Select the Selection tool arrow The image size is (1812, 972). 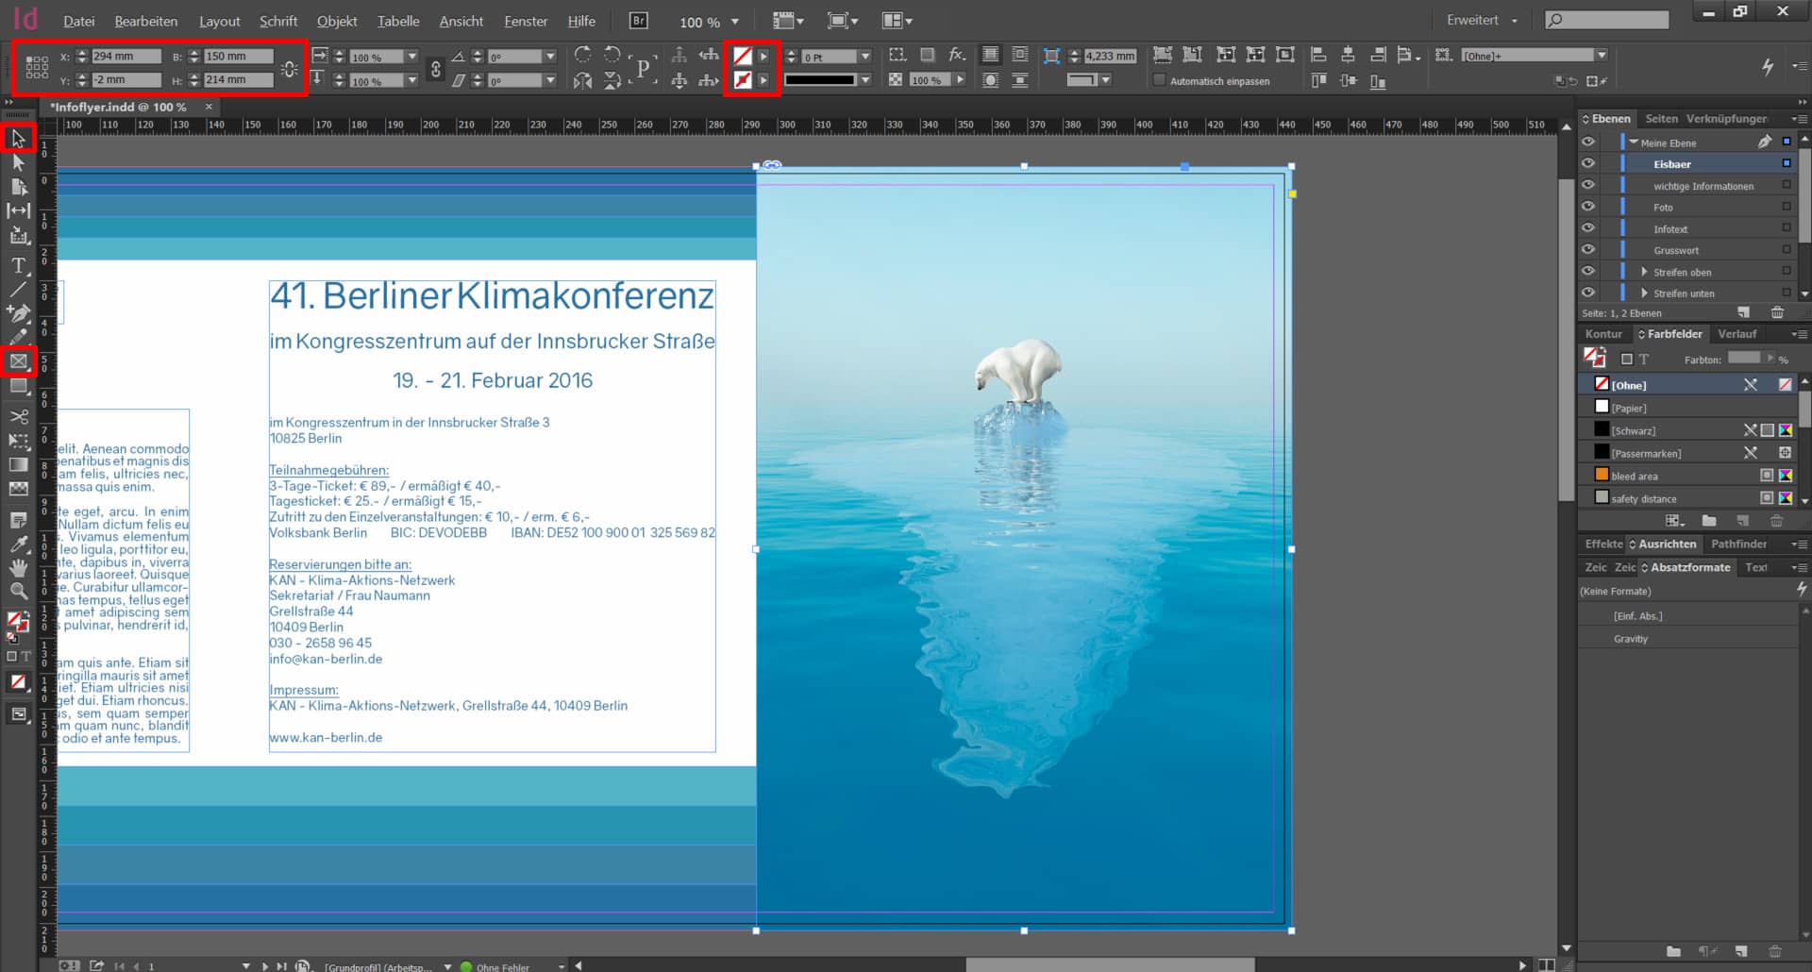[18, 139]
